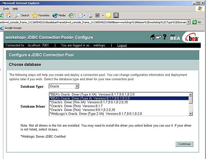This screenshot has width=206, height=159.
Task: Open the Help menu
Action: click(15, 9)
